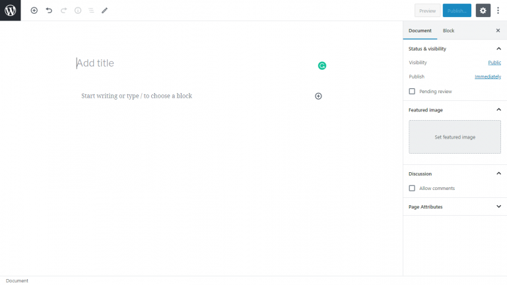
Task: Show content structure info icon
Action: (x=78, y=11)
